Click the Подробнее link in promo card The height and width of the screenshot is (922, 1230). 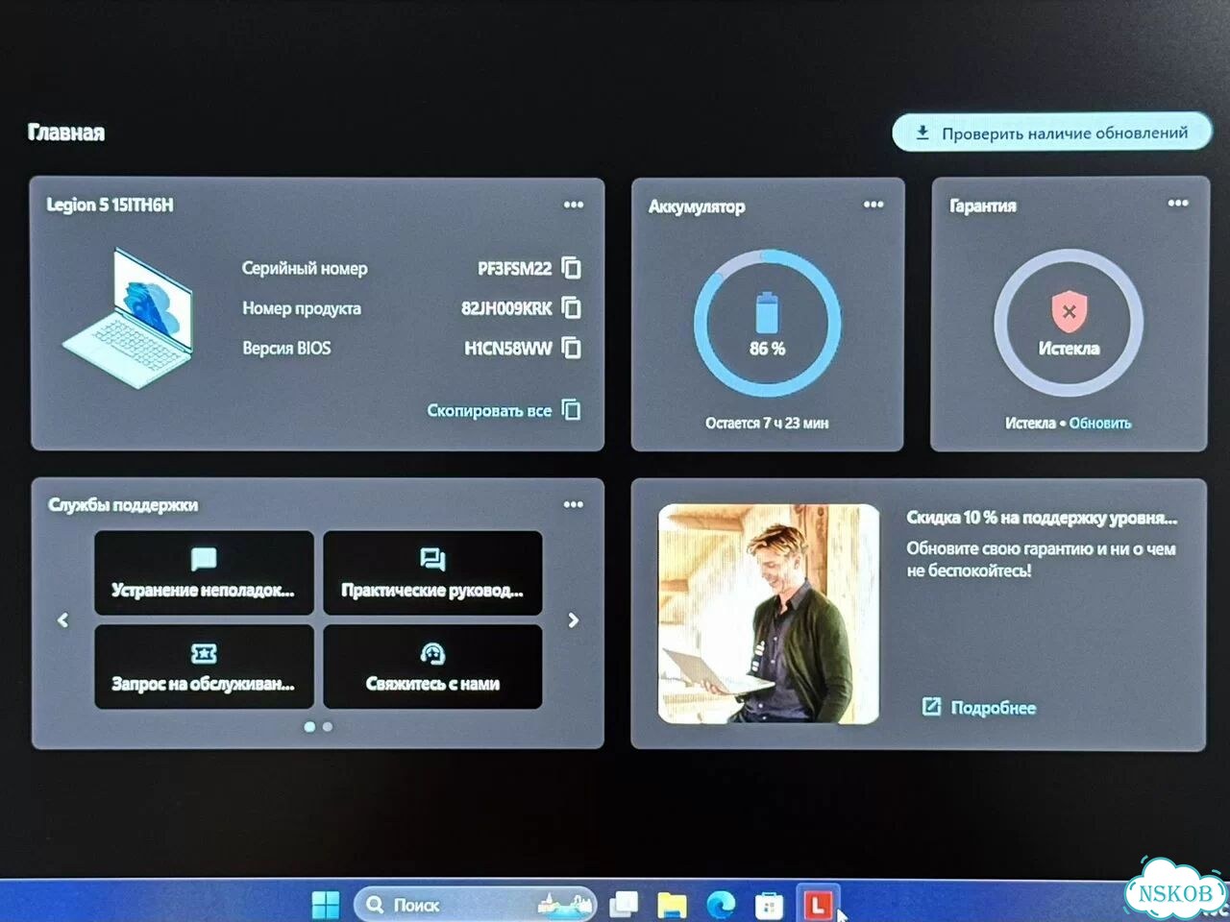(x=979, y=708)
